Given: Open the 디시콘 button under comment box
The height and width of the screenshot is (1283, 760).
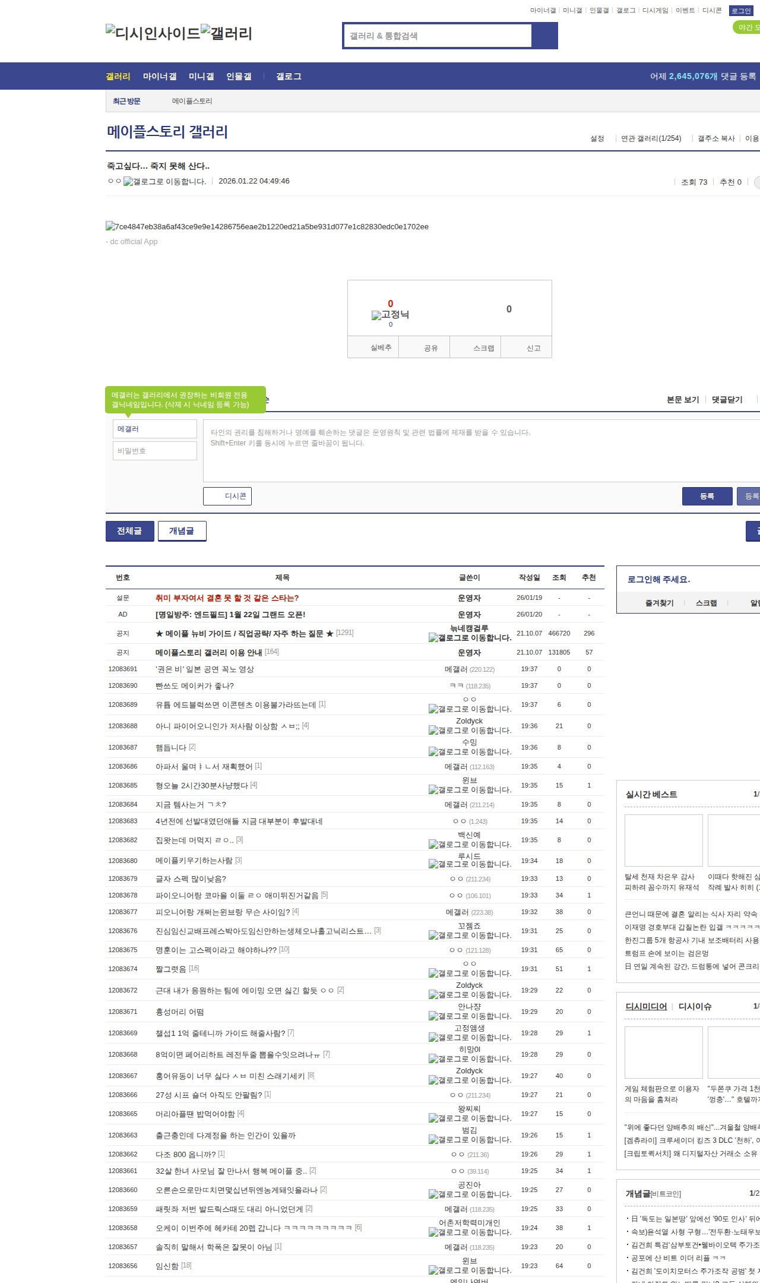Looking at the screenshot, I should pyautogui.click(x=227, y=496).
